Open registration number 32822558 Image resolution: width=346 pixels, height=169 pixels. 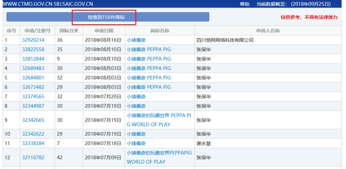click(x=33, y=50)
